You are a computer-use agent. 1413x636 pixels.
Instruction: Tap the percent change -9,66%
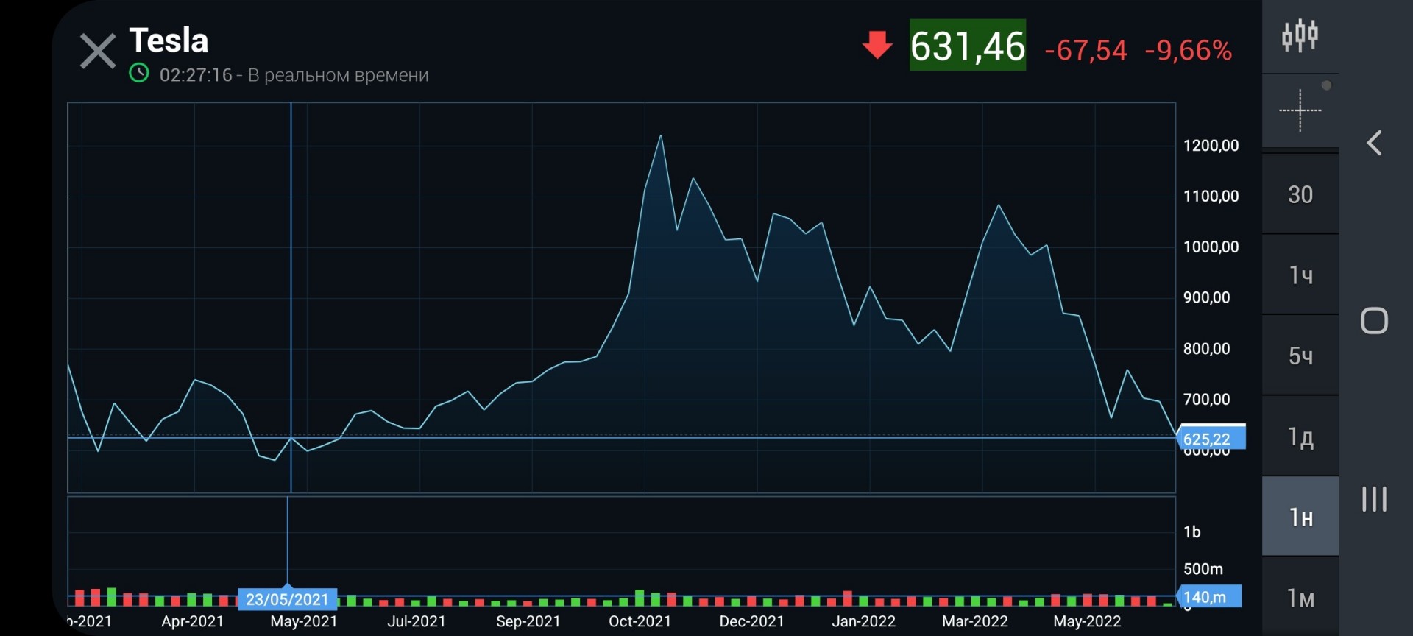click(x=1188, y=50)
